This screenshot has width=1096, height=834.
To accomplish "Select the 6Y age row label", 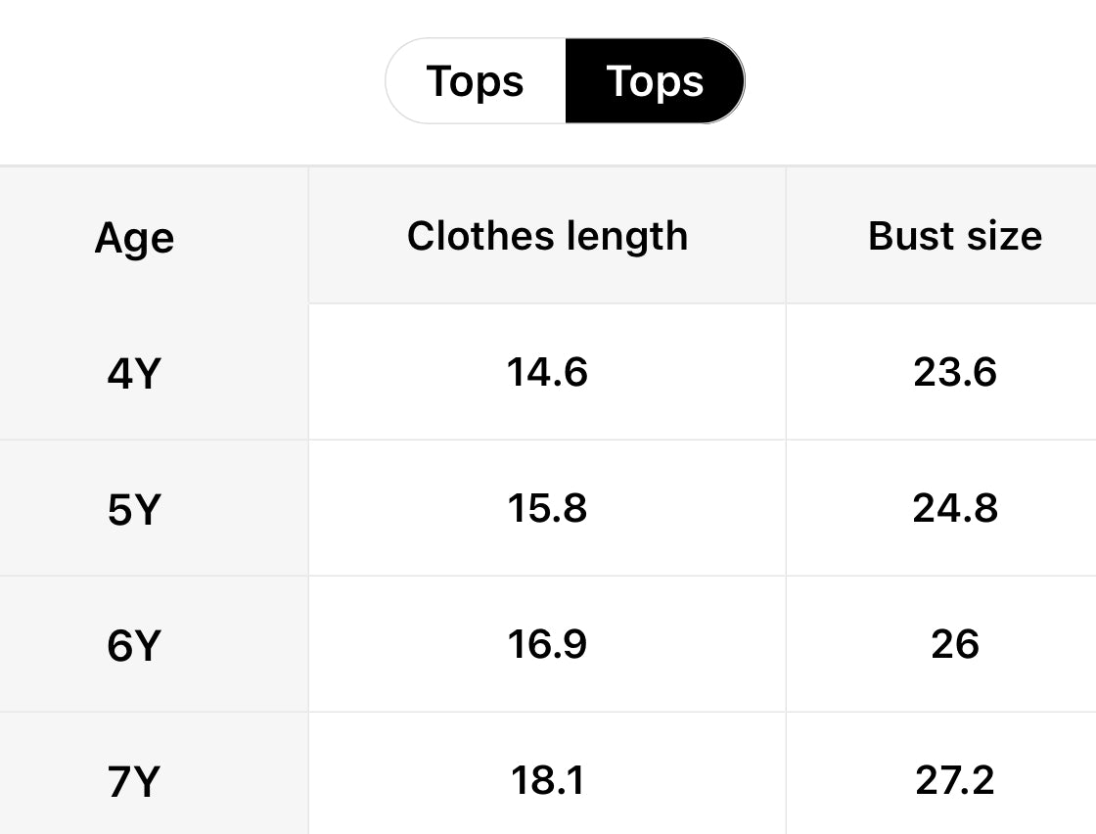I will coord(133,645).
